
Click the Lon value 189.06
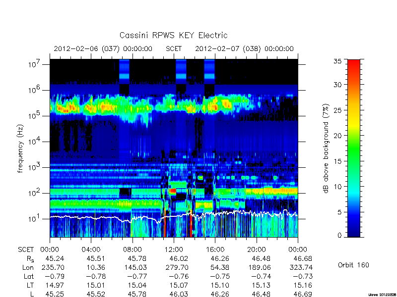pyautogui.click(x=259, y=267)
